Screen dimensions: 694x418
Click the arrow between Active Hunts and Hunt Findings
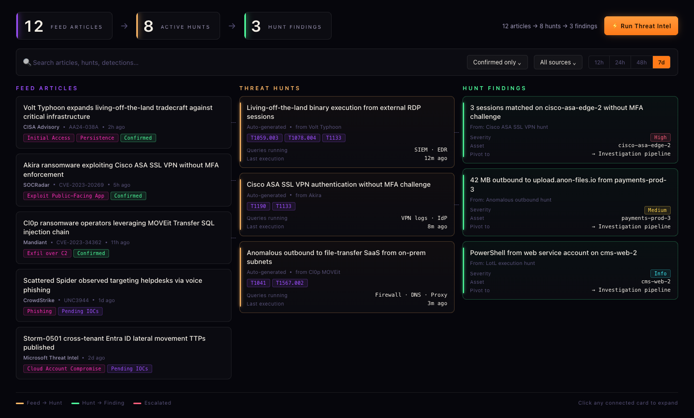232,26
